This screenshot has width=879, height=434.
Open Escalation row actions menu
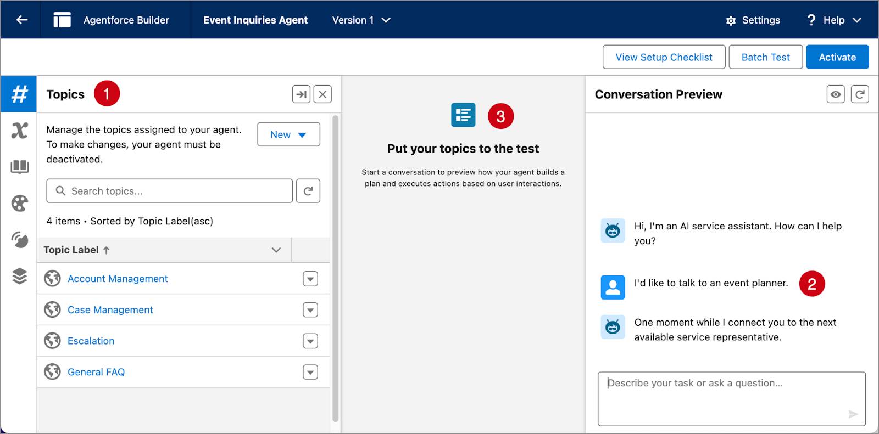tap(310, 341)
